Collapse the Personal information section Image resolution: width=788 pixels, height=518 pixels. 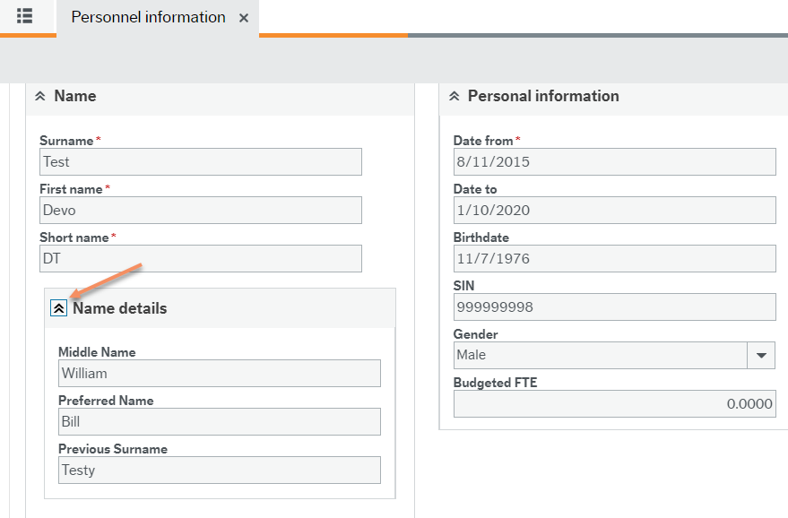(454, 96)
